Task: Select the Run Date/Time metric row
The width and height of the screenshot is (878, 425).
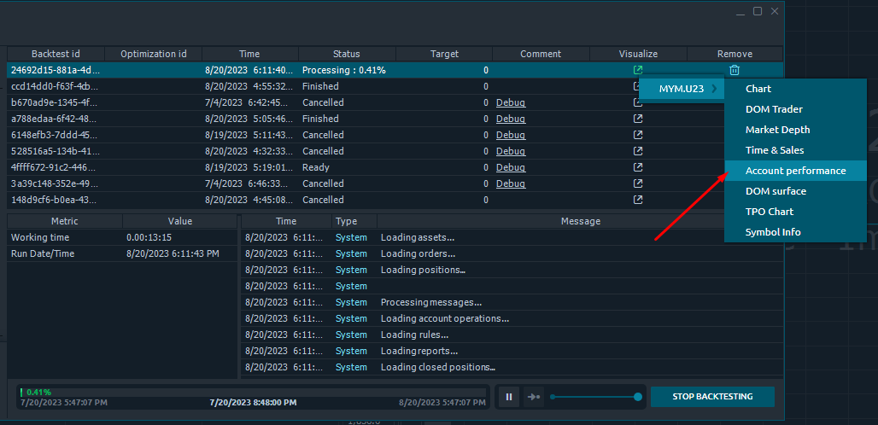Action: coord(123,253)
